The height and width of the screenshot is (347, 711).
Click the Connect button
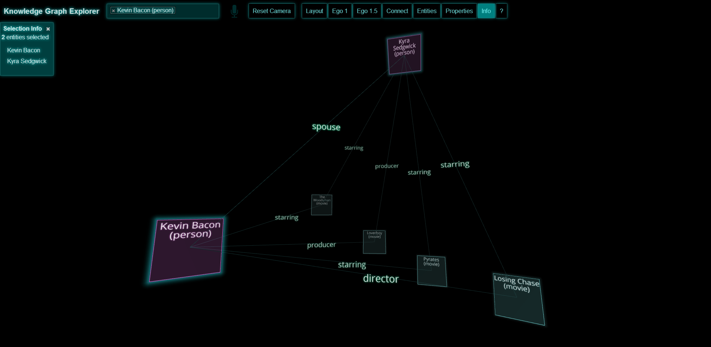[x=397, y=11]
